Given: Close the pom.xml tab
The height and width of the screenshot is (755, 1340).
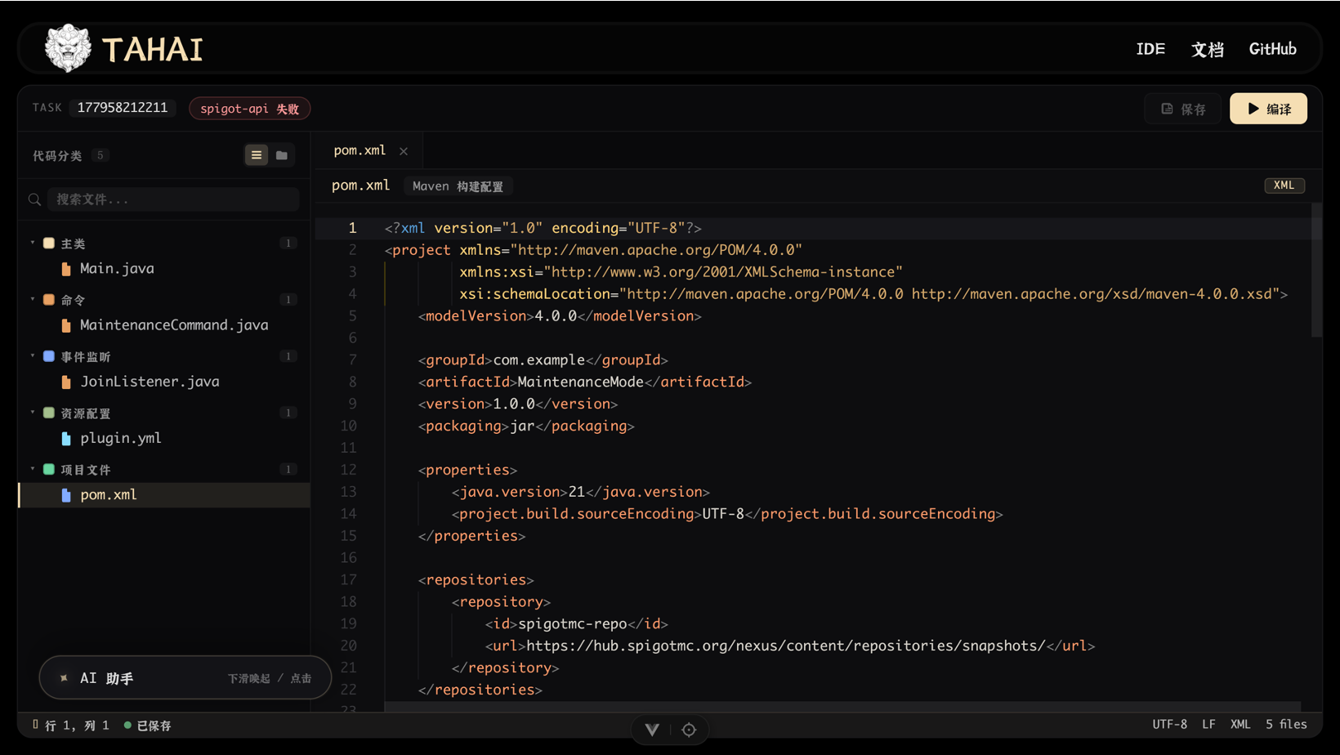Looking at the screenshot, I should (x=404, y=151).
